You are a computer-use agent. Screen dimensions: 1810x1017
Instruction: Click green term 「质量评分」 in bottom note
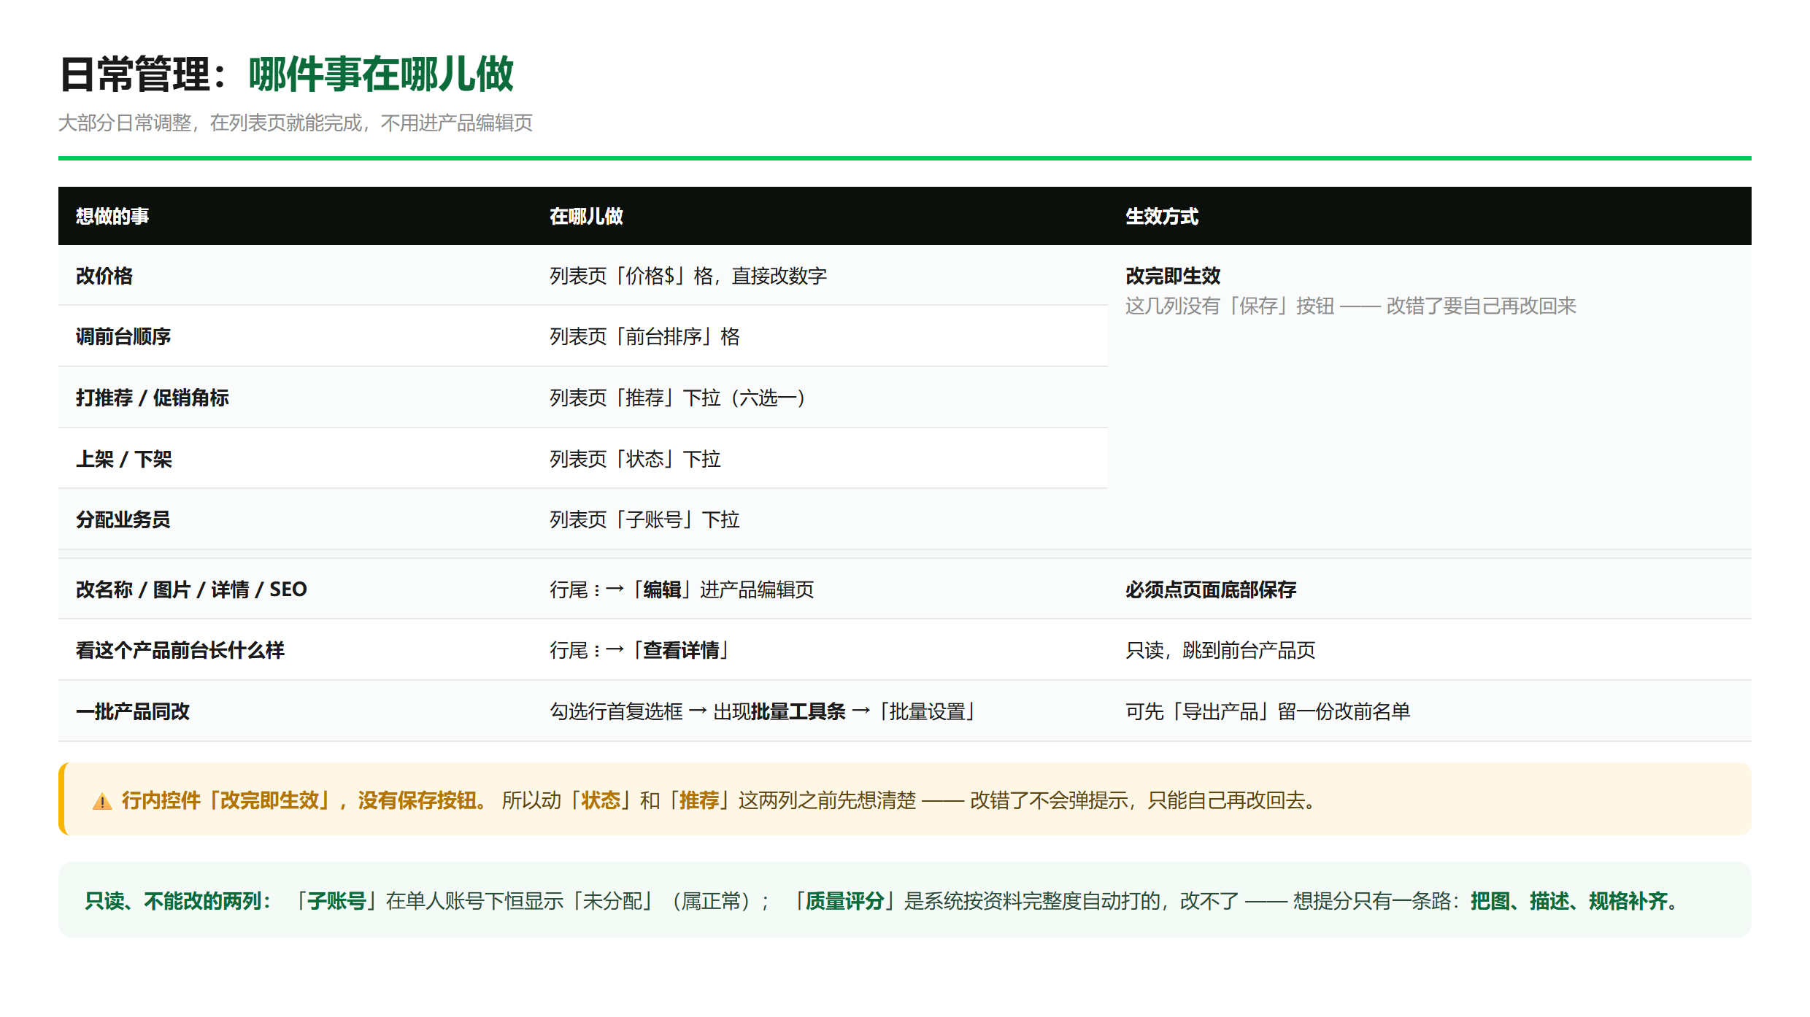[x=844, y=901]
